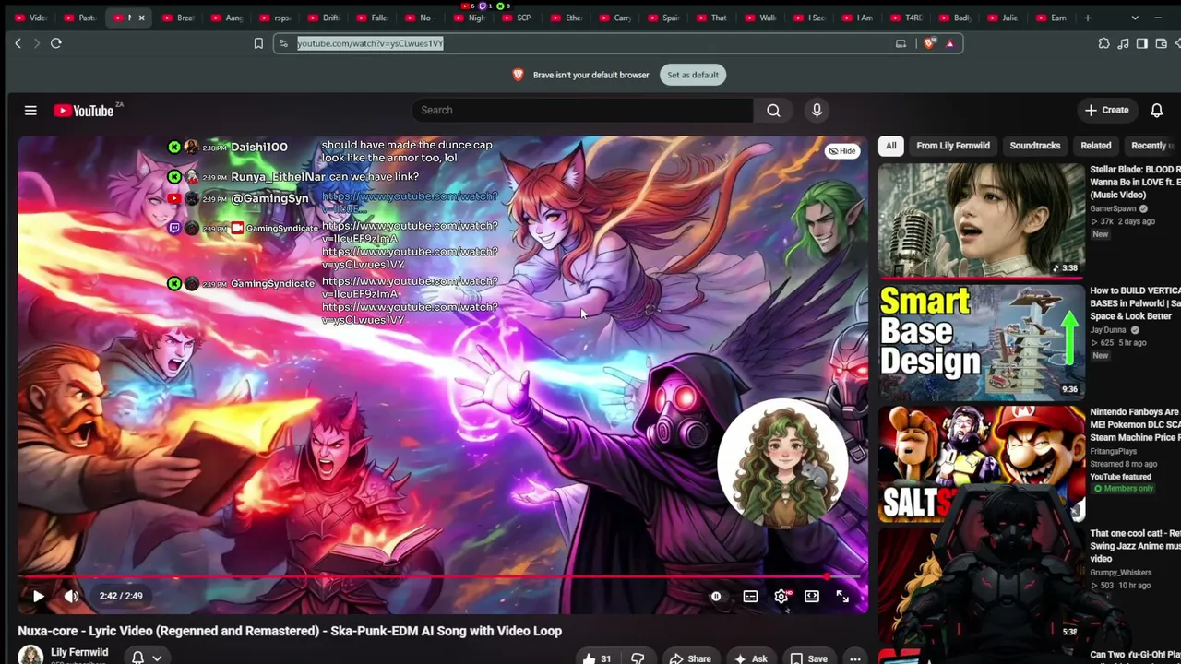Viewport: 1181px width, 664px height.
Task: Enter full screen mode
Action: (x=842, y=597)
